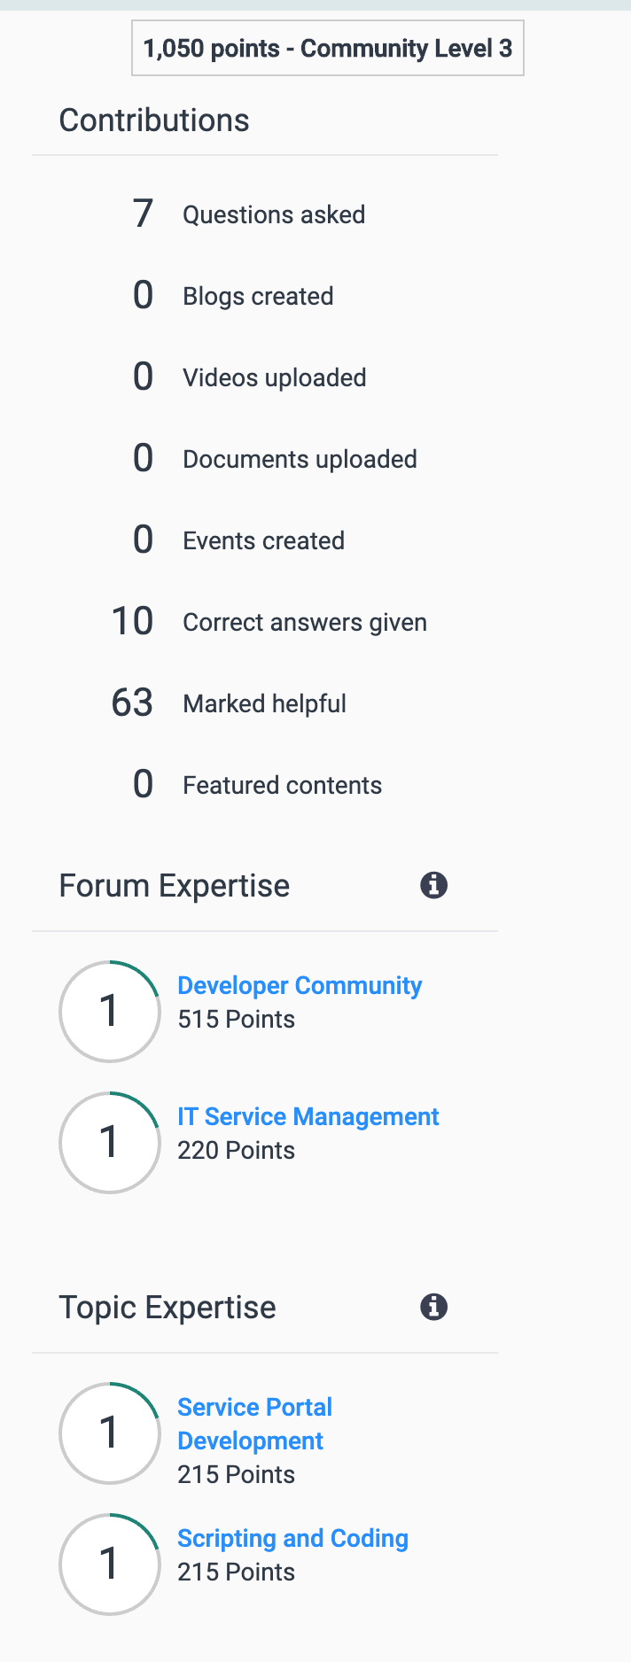Click the Contributions section heading
The image size is (631, 1662).
coord(154,120)
